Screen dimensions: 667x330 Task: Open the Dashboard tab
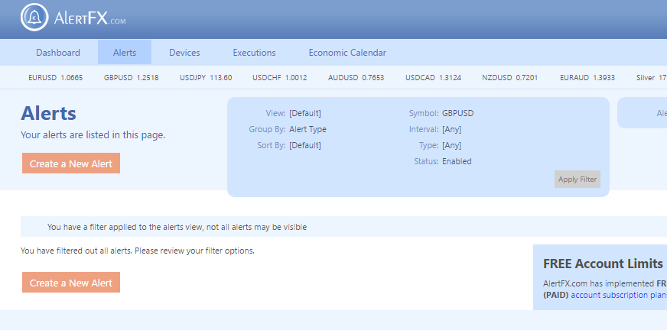coord(58,53)
